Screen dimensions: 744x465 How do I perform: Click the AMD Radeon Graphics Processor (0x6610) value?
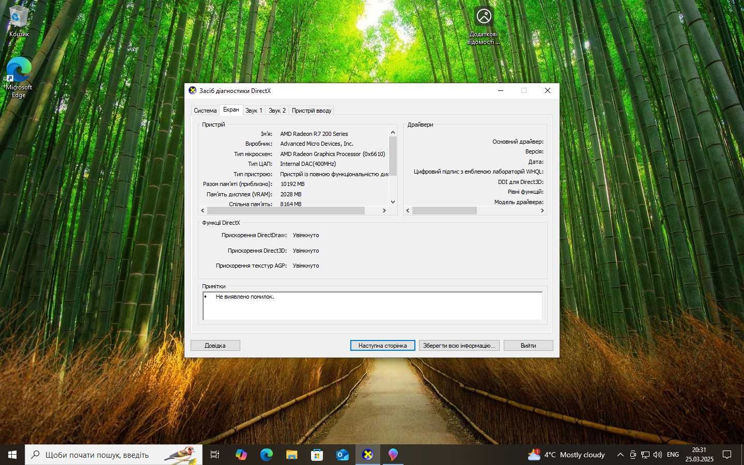point(333,154)
